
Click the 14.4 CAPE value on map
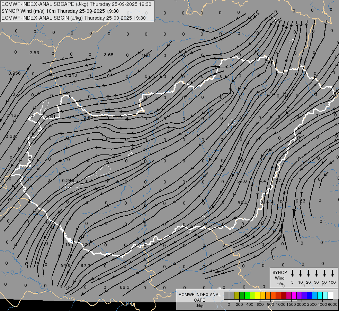pyautogui.click(x=261, y=181)
